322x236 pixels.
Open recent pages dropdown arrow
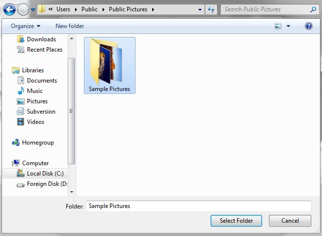33,9
